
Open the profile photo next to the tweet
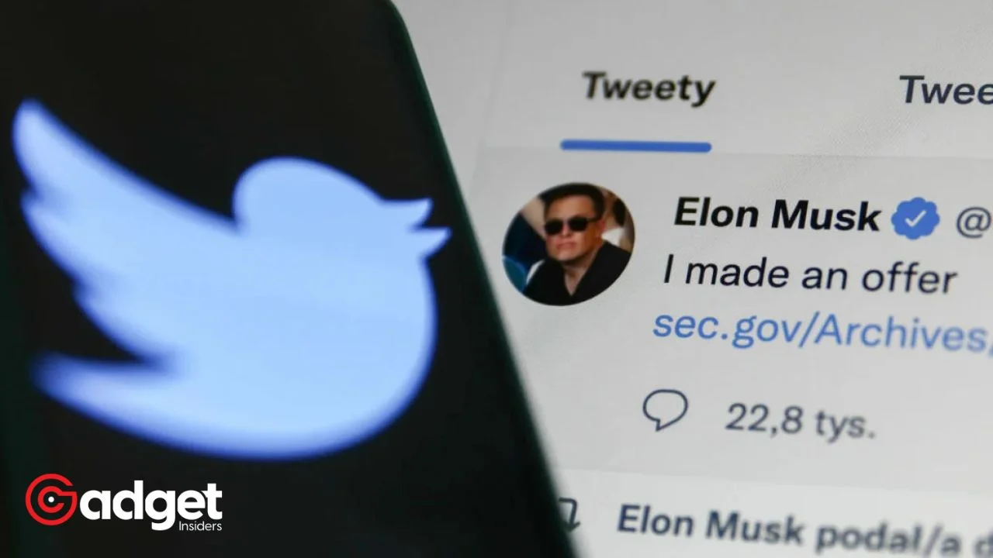coord(568,243)
